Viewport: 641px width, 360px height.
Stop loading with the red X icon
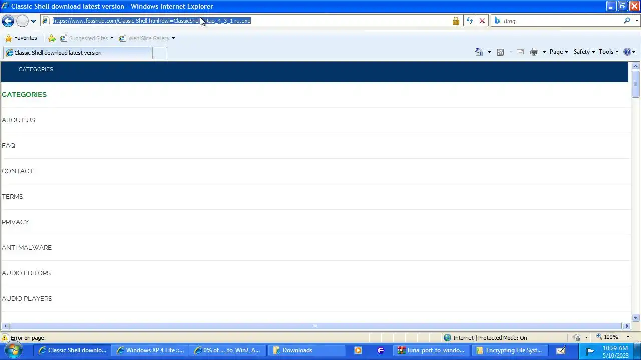(x=482, y=21)
